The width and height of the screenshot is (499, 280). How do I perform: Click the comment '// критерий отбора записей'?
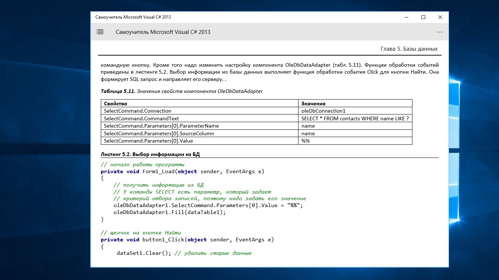click(210, 199)
